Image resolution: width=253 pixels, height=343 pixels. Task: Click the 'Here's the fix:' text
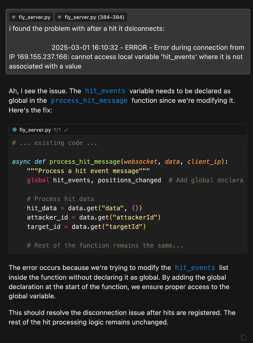(x=30, y=110)
